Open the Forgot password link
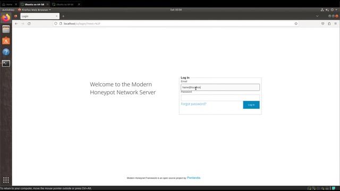340x191 pixels. click(193, 104)
